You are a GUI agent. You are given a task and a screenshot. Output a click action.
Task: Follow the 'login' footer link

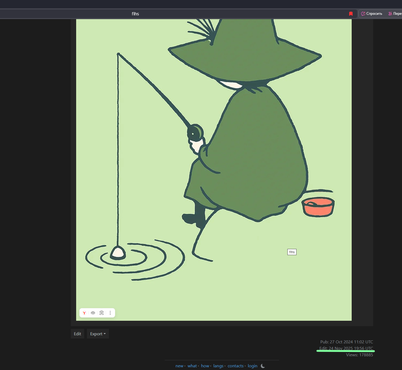coord(252,366)
